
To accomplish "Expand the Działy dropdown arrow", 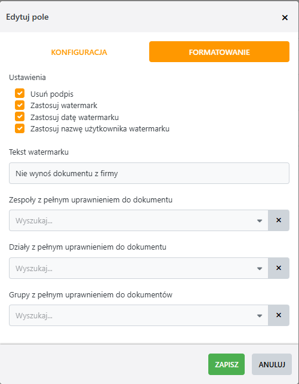I will (260, 268).
